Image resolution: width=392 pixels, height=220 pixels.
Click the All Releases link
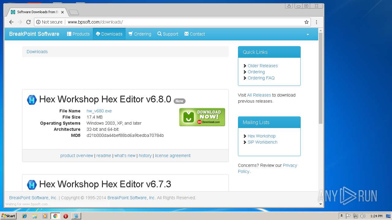click(x=259, y=95)
